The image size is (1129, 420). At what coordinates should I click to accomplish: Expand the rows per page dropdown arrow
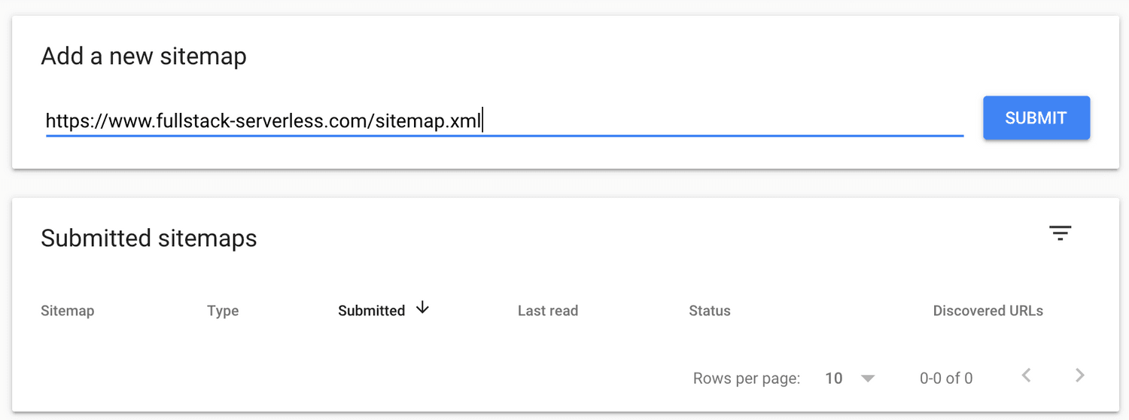(868, 379)
